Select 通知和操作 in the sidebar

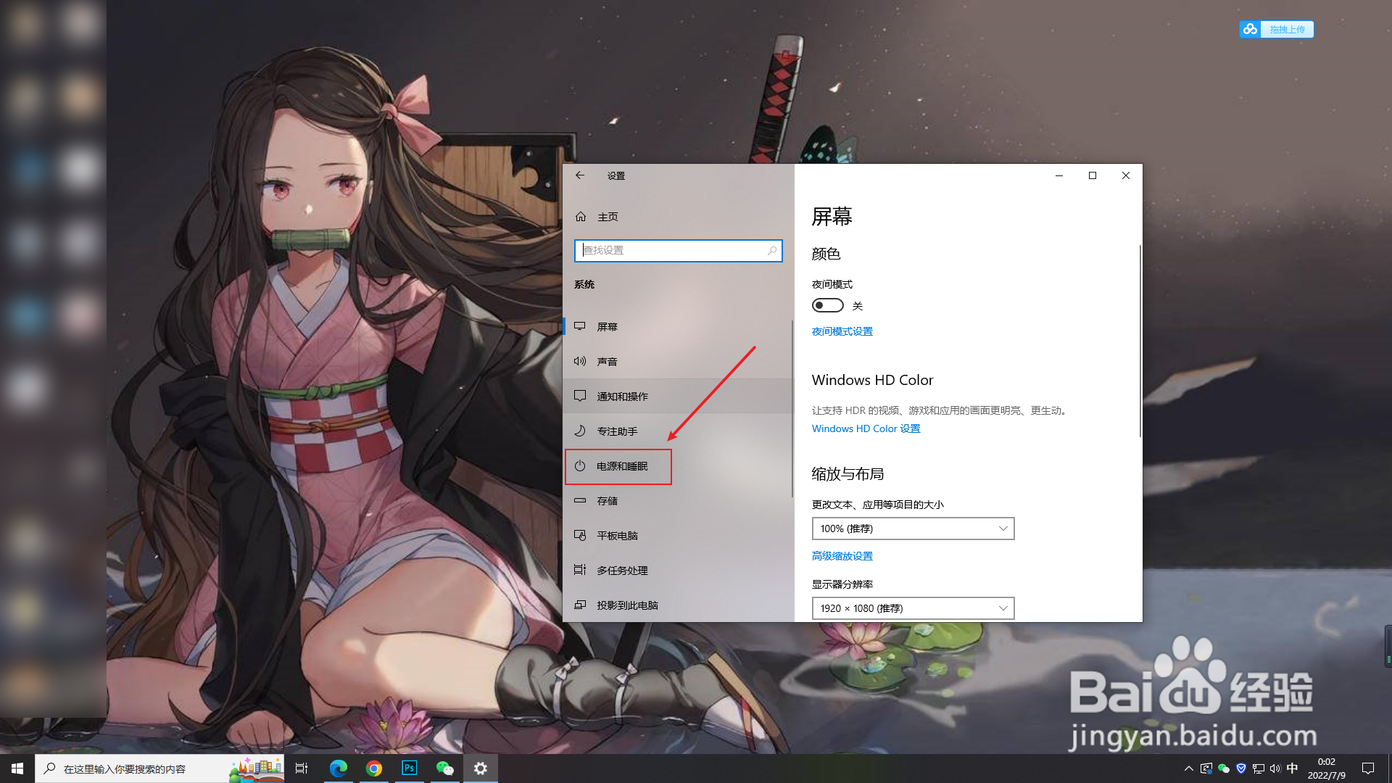(x=622, y=397)
